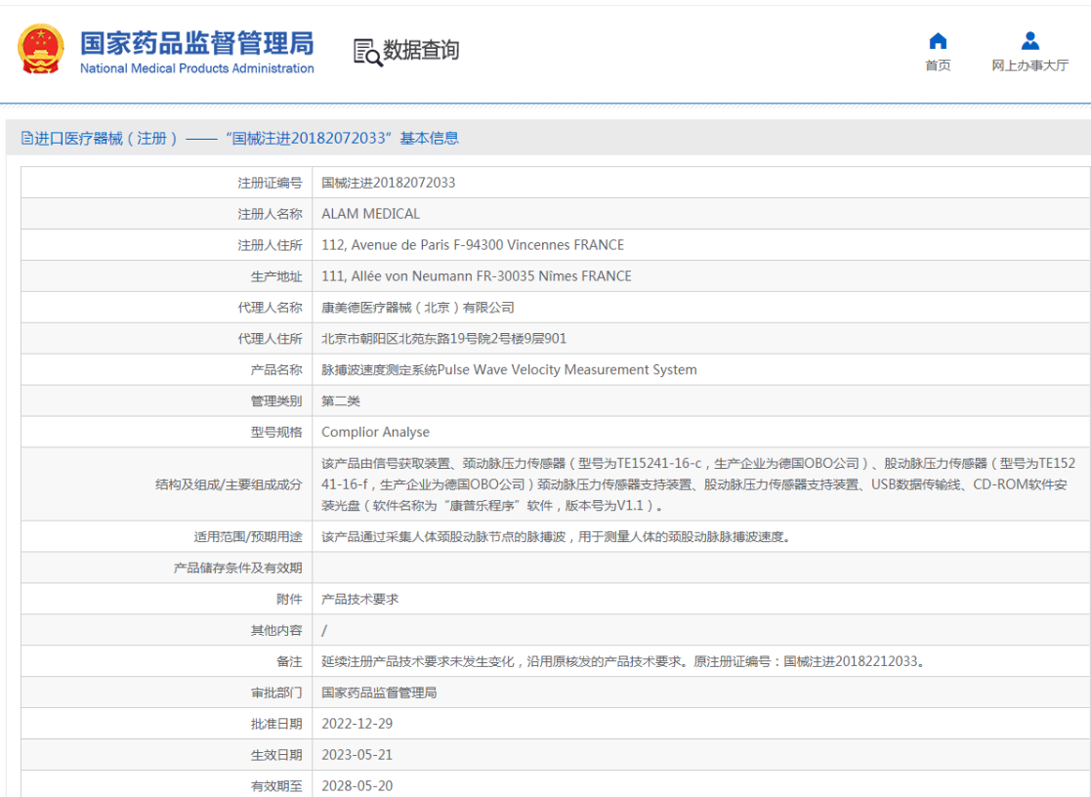Click the Vincennes registrant address value
Viewport: 1091px width, 797px height.
tap(472, 245)
